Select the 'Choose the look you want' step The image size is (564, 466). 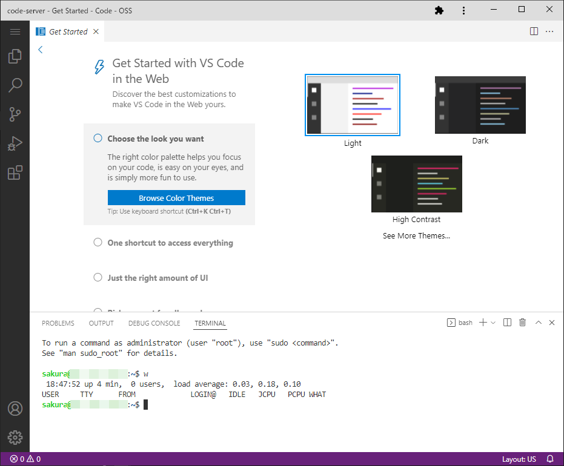(x=156, y=139)
